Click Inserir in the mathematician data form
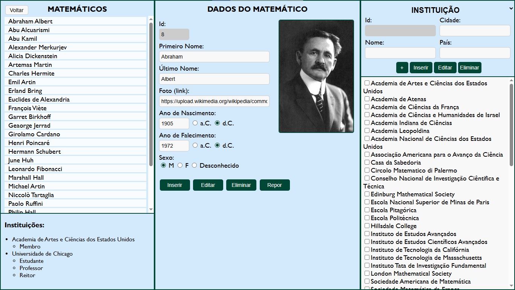Viewport: 515px width, 290px height. click(175, 185)
